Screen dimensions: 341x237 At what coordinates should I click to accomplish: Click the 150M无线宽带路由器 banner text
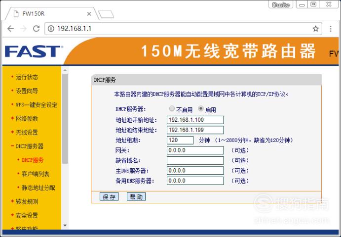(x=228, y=51)
